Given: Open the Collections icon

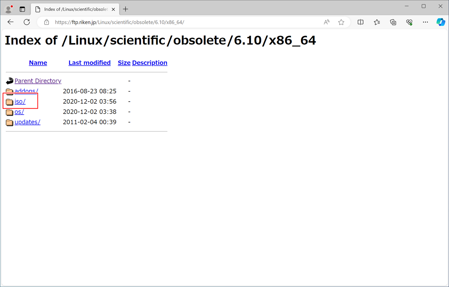Looking at the screenshot, I should point(393,22).
